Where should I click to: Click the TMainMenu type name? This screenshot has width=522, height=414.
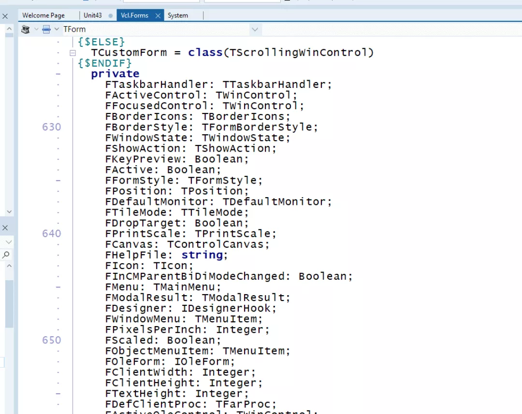tap(184, 287)
